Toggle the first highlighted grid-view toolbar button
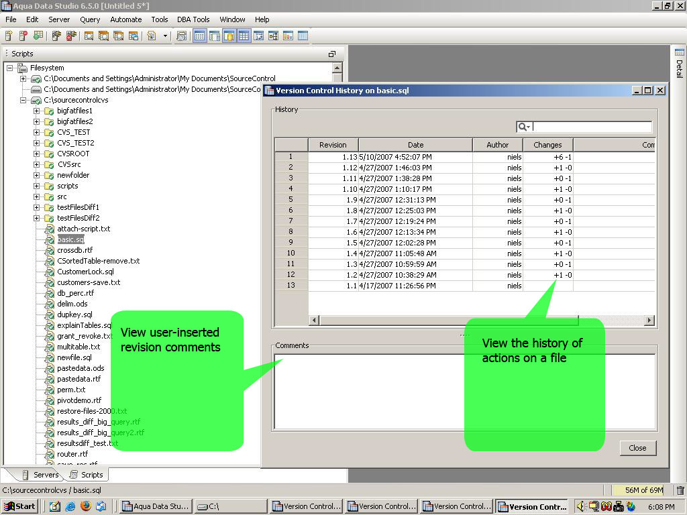Viewport: 687px width, 515px height. tap(199, 36)
